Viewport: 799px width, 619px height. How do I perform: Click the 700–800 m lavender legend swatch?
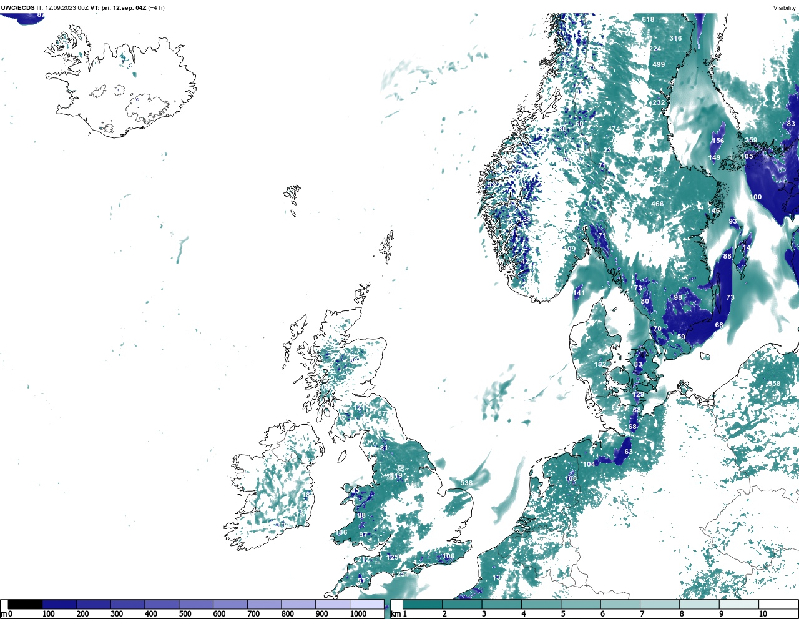tap(264, 605)
